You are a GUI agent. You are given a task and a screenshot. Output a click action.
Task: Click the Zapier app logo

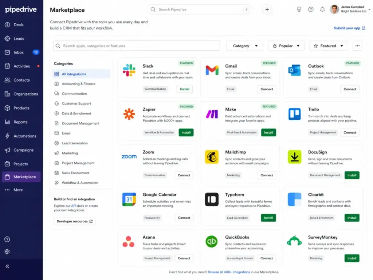point(129,114)
